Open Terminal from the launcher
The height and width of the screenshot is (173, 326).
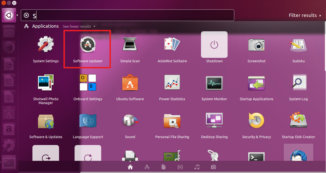point(9,162)
